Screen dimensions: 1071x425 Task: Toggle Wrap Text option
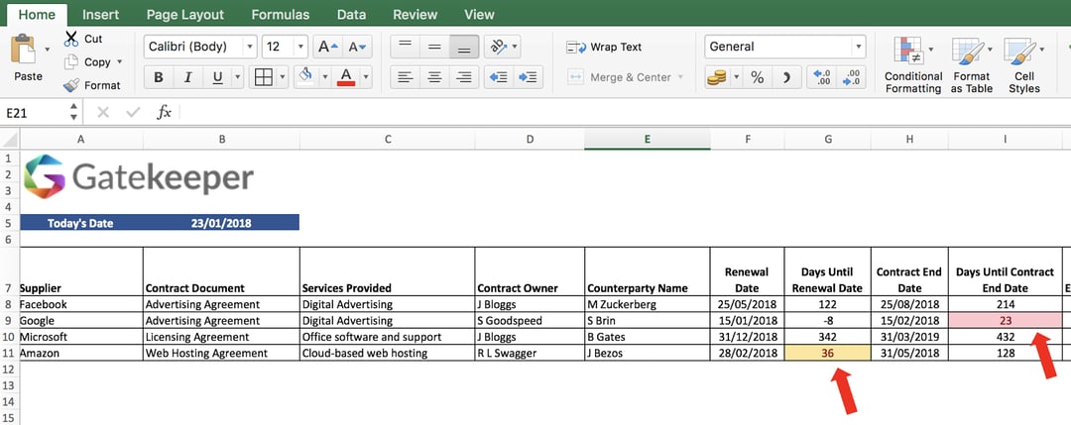(605, 48)
